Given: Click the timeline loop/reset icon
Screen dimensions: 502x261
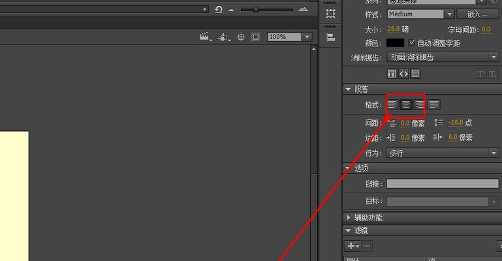Looking at the screenshot, I should [219, 10].
